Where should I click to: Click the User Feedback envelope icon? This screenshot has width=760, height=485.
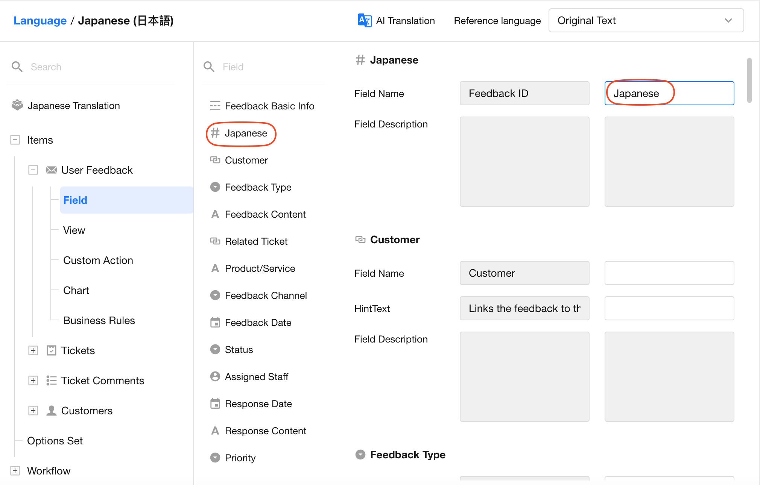point(52,170)
